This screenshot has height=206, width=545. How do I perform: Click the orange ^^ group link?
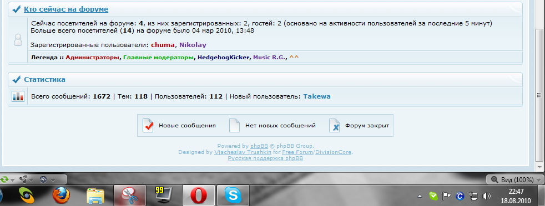pos(294,57)
